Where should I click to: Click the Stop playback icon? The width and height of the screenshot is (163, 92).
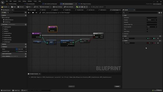[82, 7]
